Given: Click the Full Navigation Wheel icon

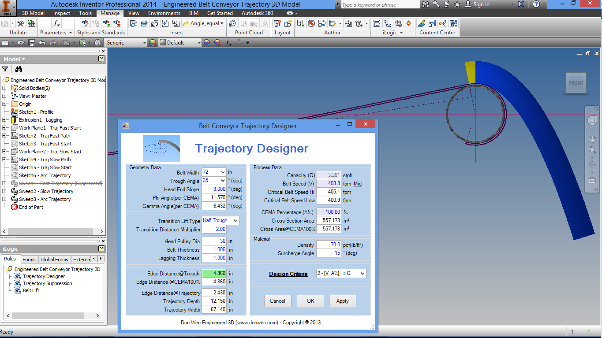Looking at the screenshot, I should tap(592, 120).
